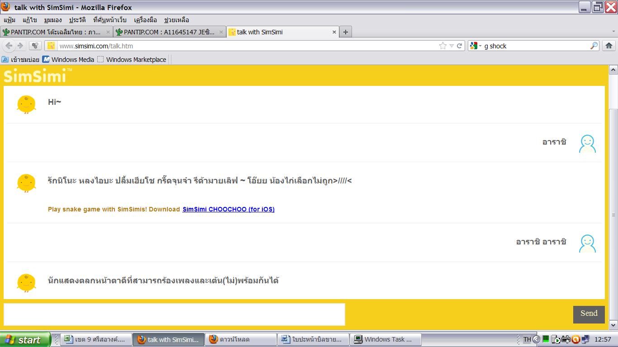Click the talk with SimSimi taskbar button
Viewport: 618px width, 347px height.
pyautogui.click(x=169, y=339)
